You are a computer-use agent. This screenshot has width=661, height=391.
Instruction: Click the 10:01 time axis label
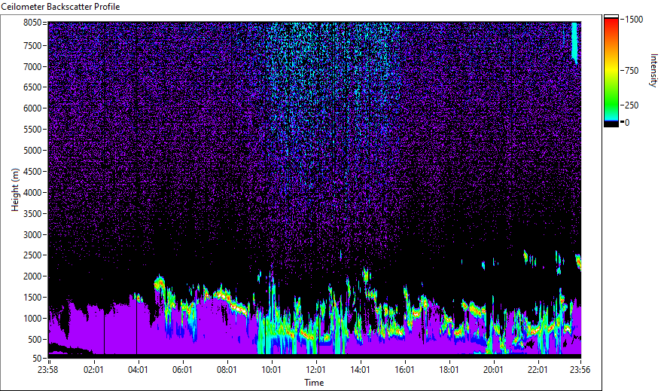point(271,370)
